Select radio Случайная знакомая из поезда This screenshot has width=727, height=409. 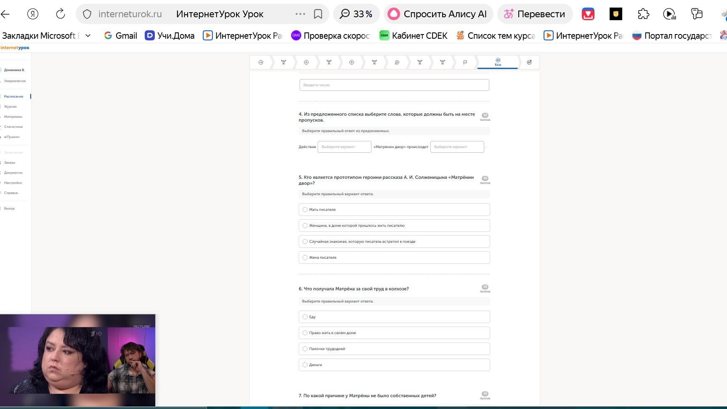coord(305,242)
